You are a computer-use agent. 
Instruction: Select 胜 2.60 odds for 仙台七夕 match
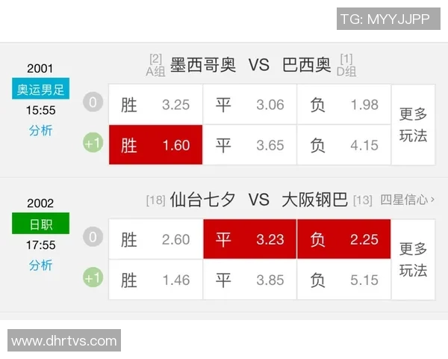[155, 239]
